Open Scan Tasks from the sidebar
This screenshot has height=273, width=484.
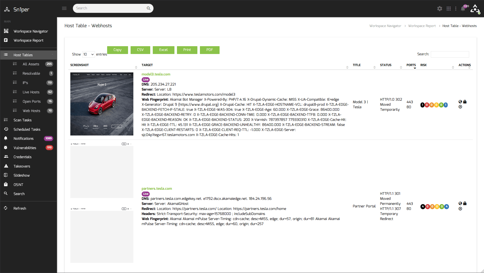coord(22,120)
